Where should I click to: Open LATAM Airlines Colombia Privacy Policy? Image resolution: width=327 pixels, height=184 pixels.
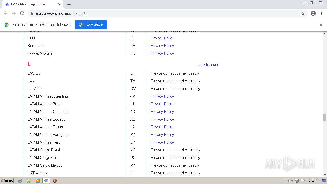[x=162, y=112]
